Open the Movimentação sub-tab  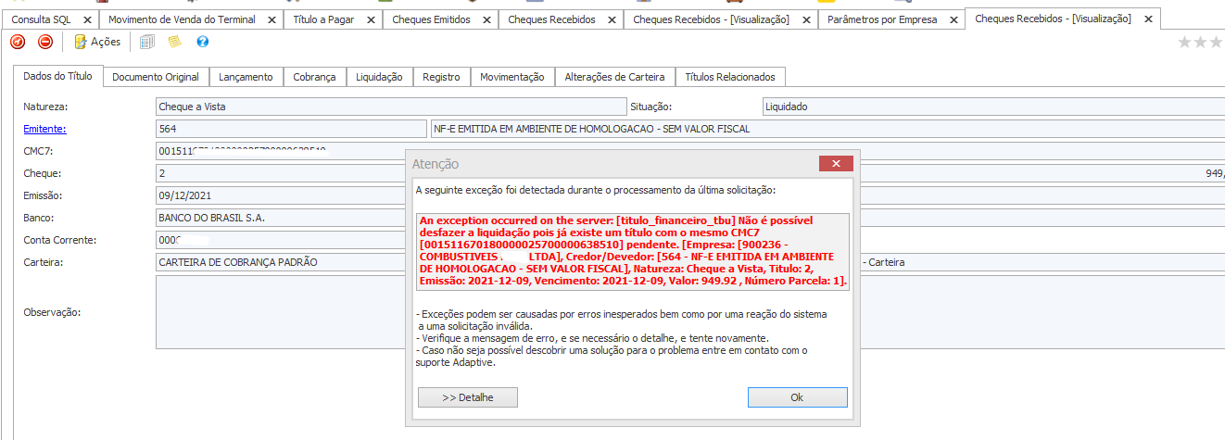[512, 77]
